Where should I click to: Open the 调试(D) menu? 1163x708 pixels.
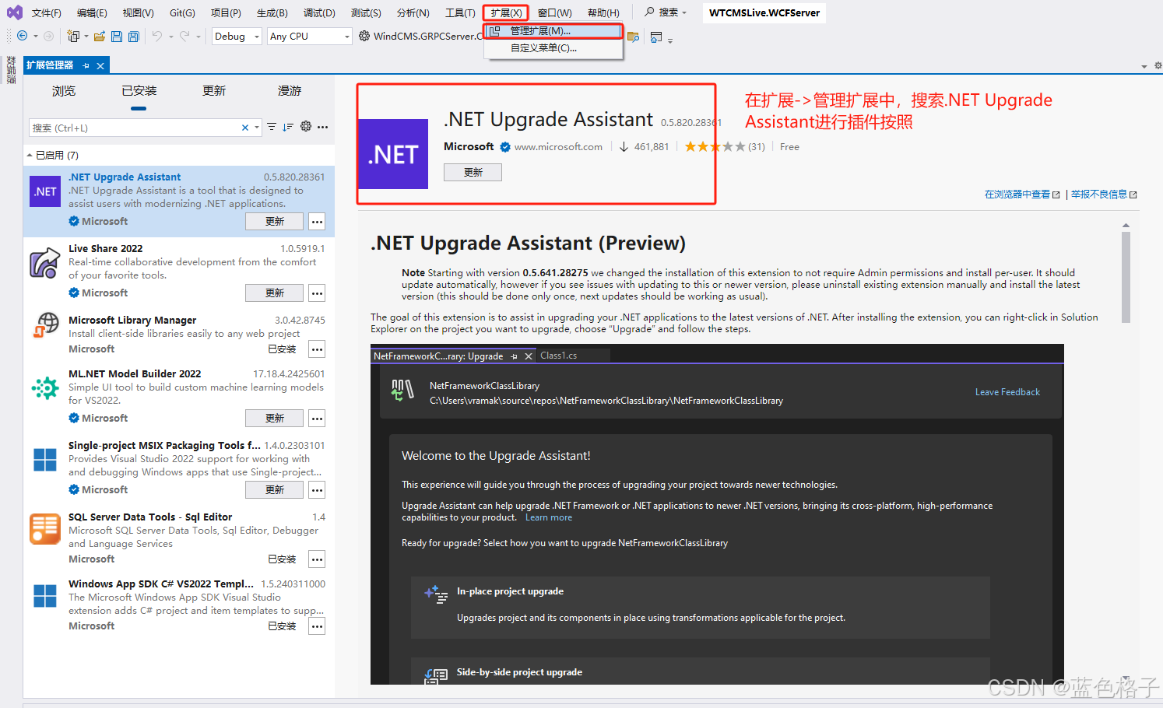319,12
